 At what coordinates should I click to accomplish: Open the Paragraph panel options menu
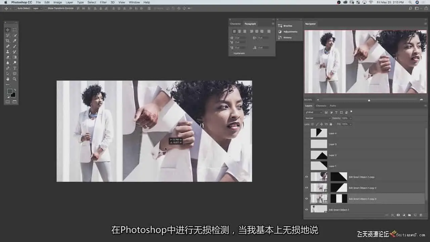(x=272, y=24)
